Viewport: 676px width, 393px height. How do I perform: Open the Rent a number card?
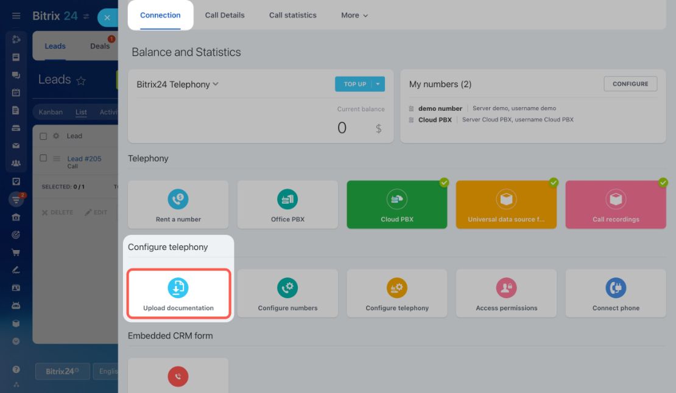pos(178,204)
